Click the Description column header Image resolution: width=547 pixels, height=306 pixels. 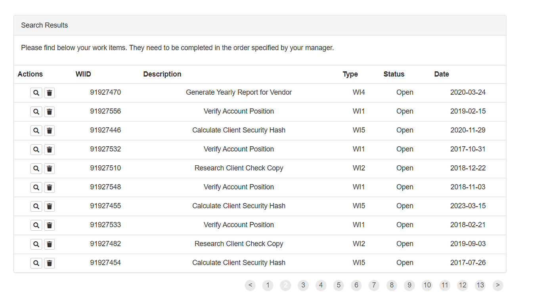pyautogui.click(x=162, y=74)
